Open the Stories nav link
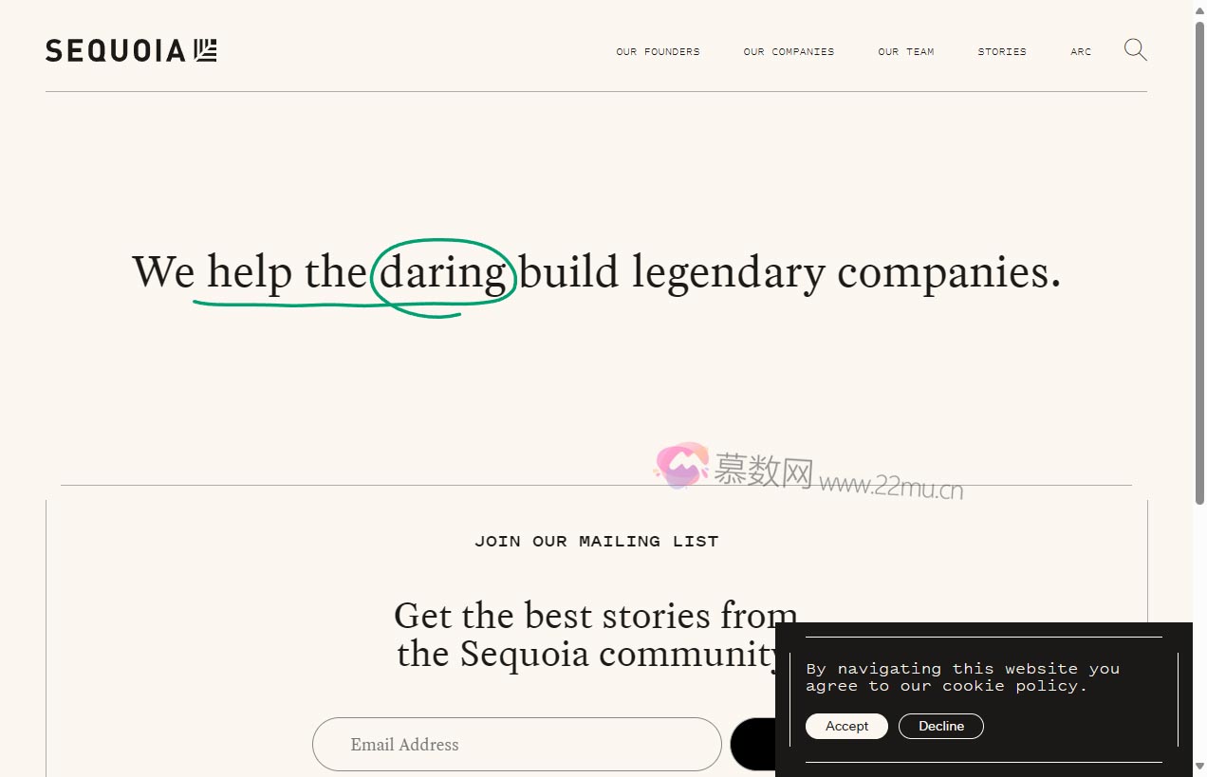The width and height of the screenshot is (1207, 777). click(x=1002, y=52)
